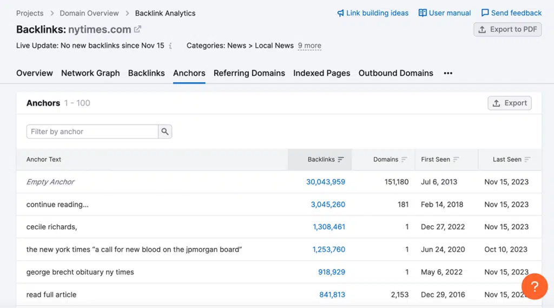Viewport: 554px width, 308px height.
Task: Switch to Indexed Pages tab
Action: [x=321, y=73]
